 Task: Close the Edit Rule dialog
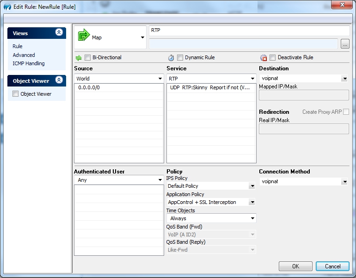[342, 5]
